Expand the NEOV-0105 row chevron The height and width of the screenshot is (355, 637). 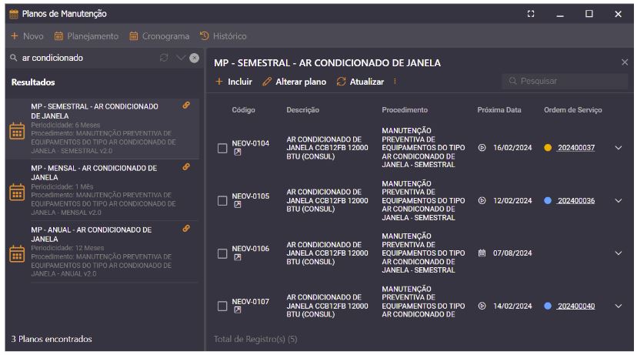pos(619,200)
